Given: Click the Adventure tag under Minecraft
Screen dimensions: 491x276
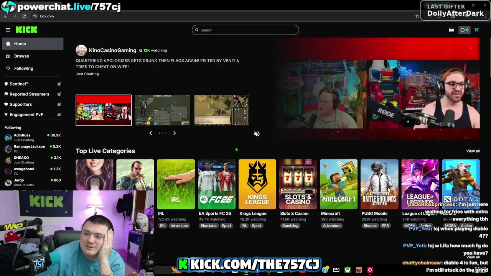Looking at the screenshot, I should (x=331, y=226).
